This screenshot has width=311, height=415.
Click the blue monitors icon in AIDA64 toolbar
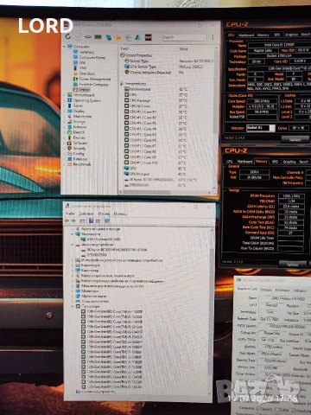coord(109,37)
